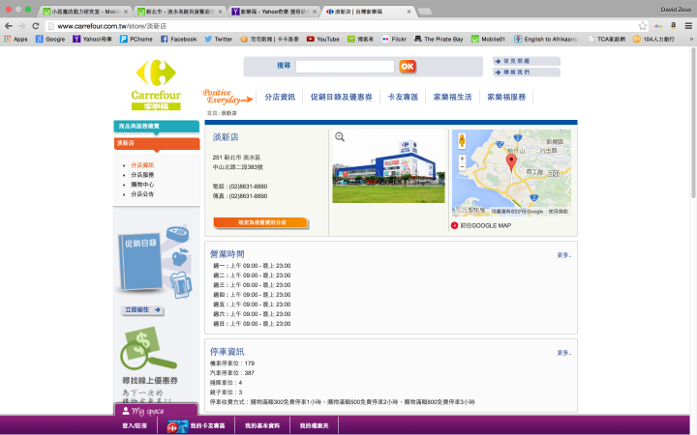Click the eBay extension icon
697x435 pixels.
(x=658, y=26)
